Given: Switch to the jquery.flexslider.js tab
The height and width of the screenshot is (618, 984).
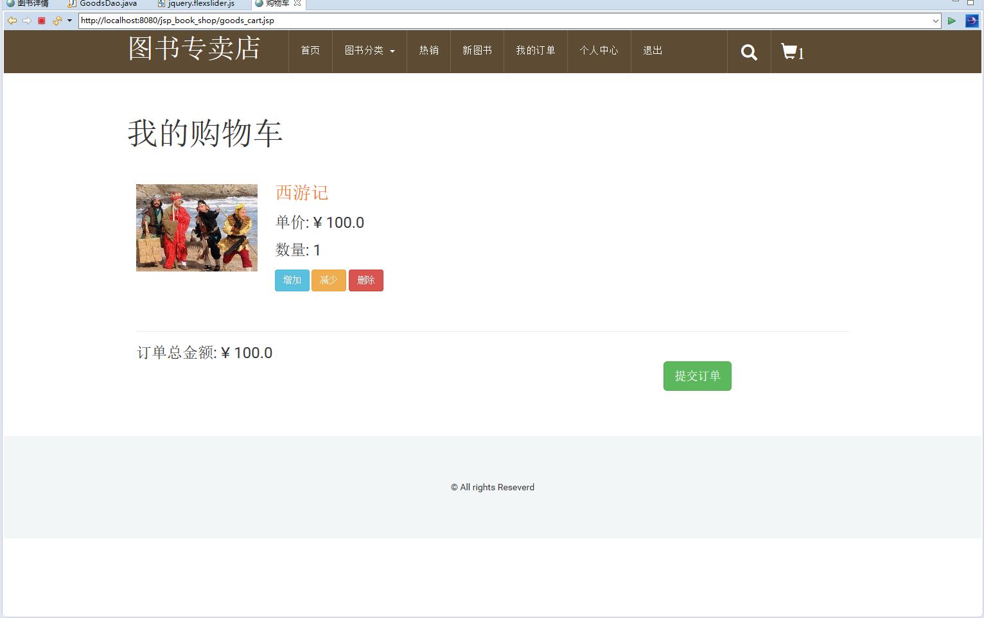Looking at the screenshot, I should pos(197,4).
